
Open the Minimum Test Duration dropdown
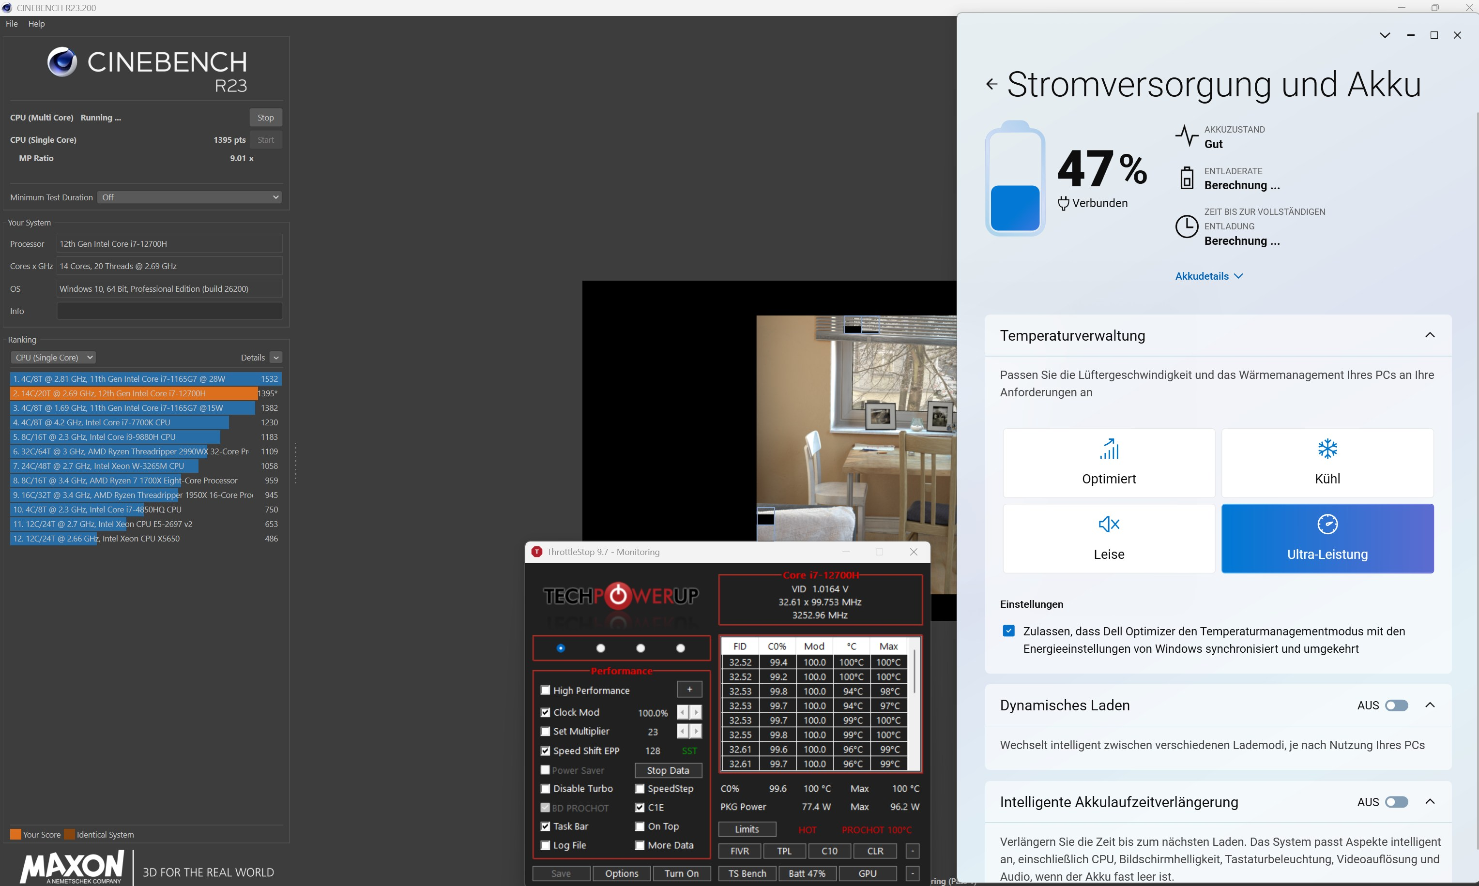tap(189, 197)
